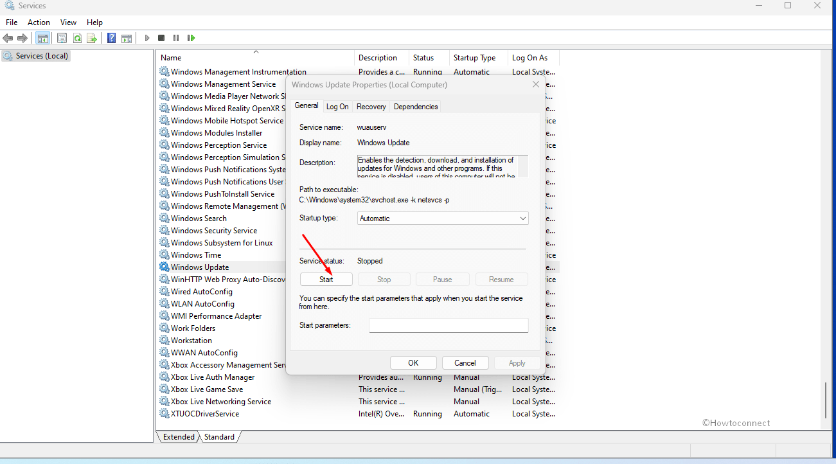836x464 pixels.
Task: Click the 'Manual (Trig...' startup type cell
Action: [x=479, y=389]
